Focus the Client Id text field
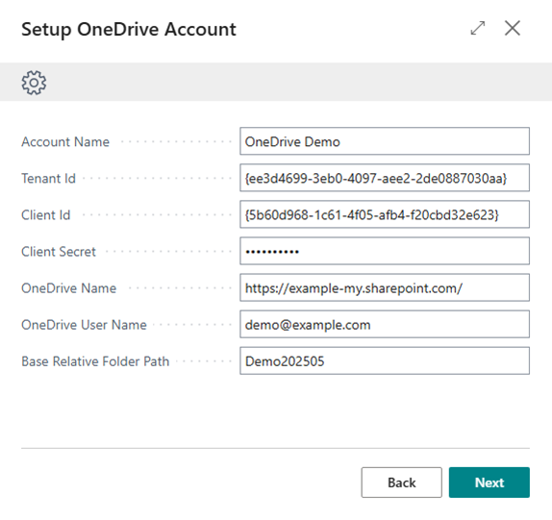The height and width of the screenshot is (520, 552). (385, 214)
